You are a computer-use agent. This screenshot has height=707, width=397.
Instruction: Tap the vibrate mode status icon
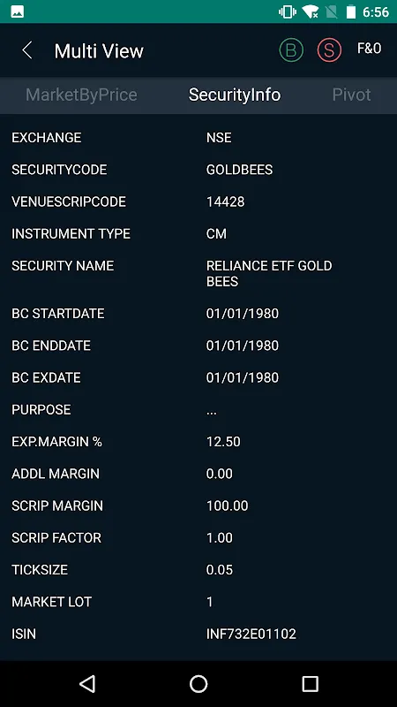pyautogui.click(x=288, y=11)
